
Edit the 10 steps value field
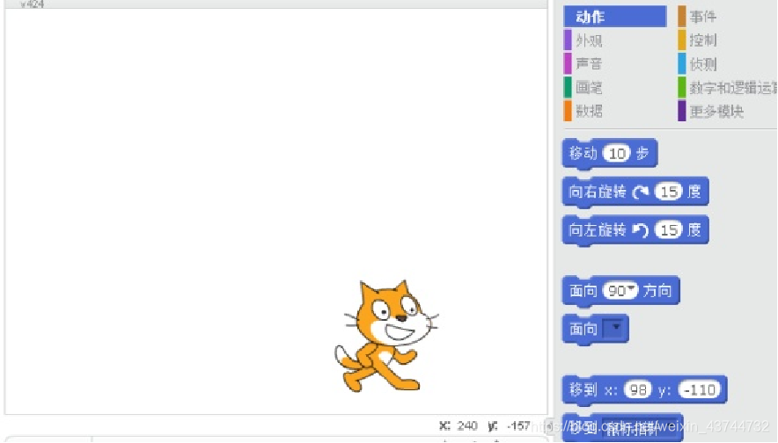click(x=617, y=154)
